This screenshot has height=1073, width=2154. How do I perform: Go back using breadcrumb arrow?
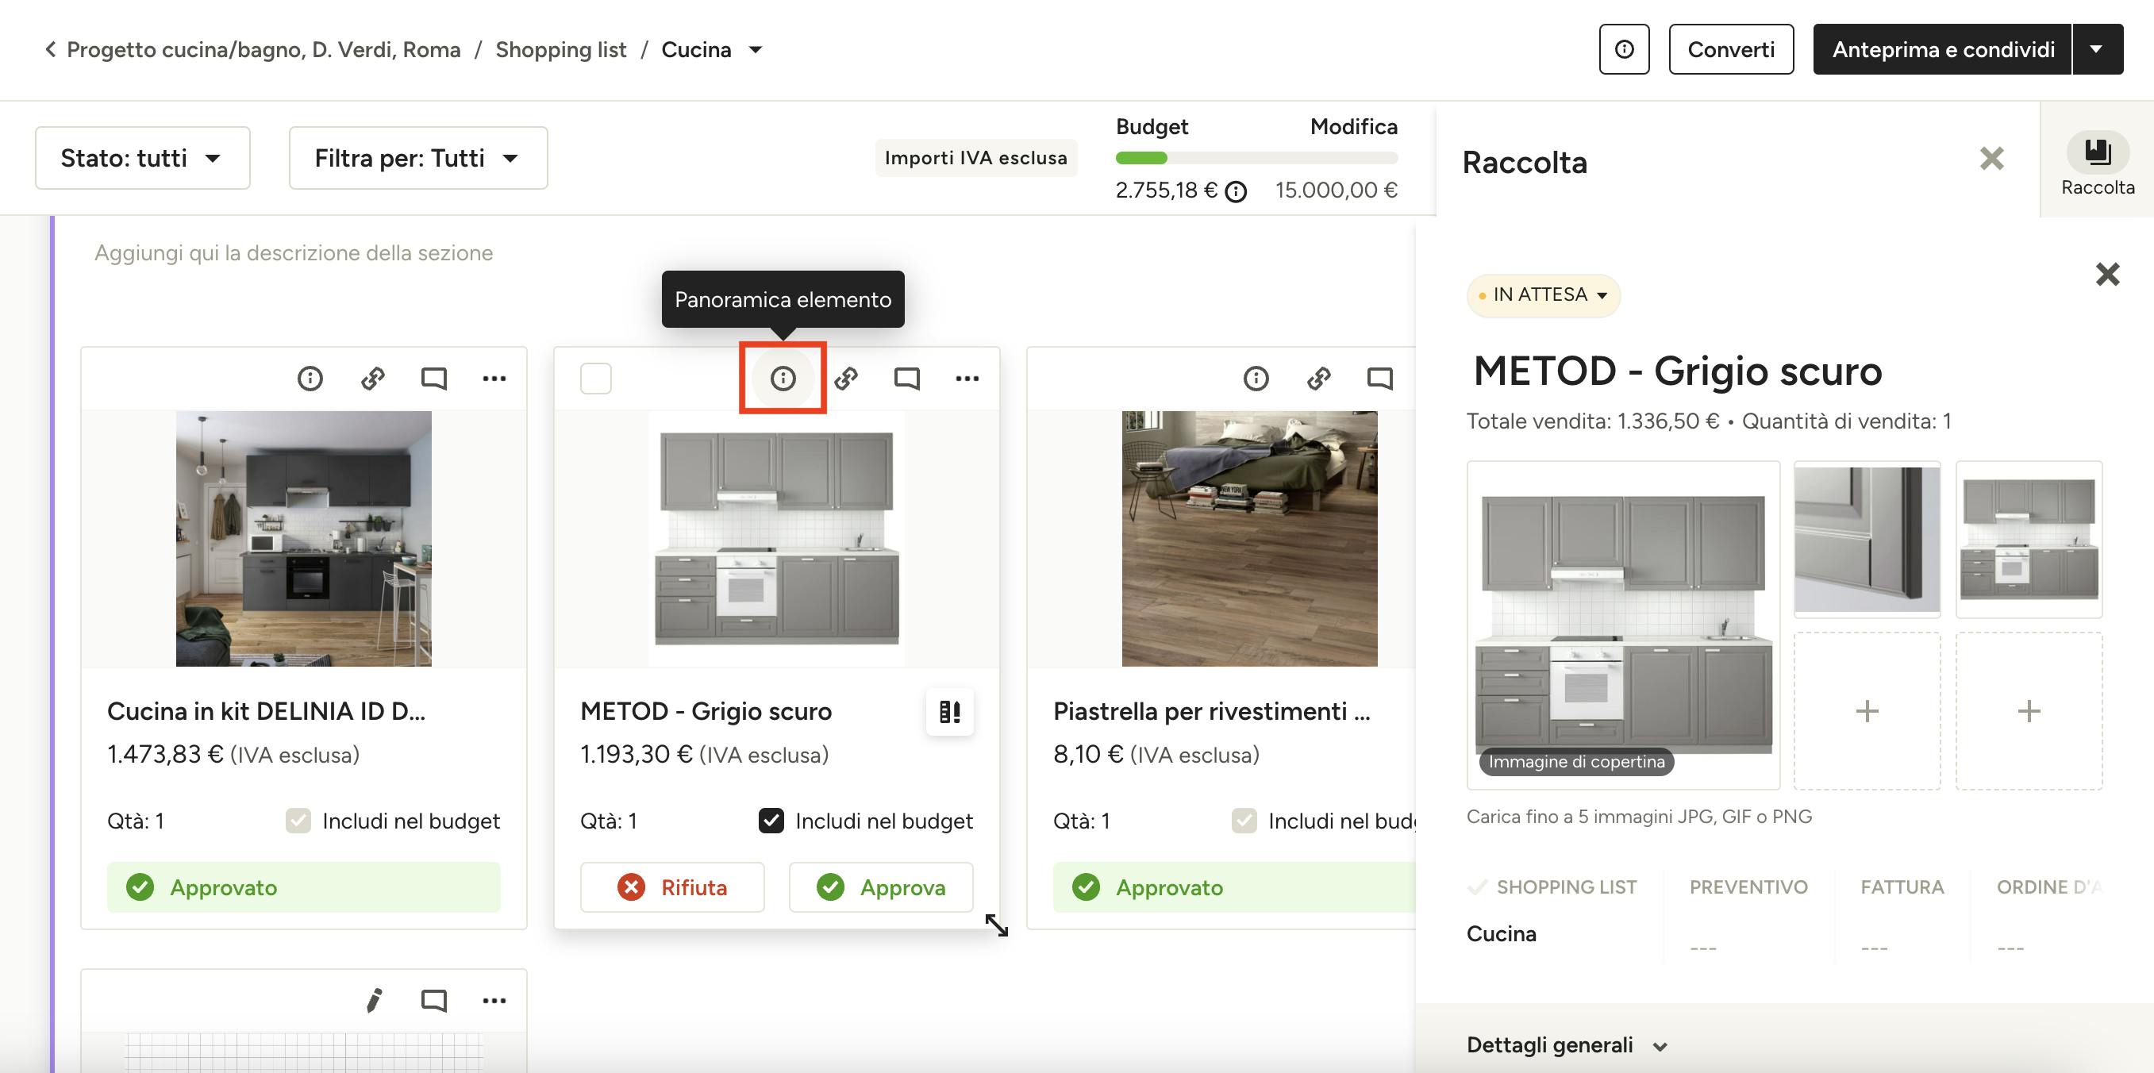50,49
